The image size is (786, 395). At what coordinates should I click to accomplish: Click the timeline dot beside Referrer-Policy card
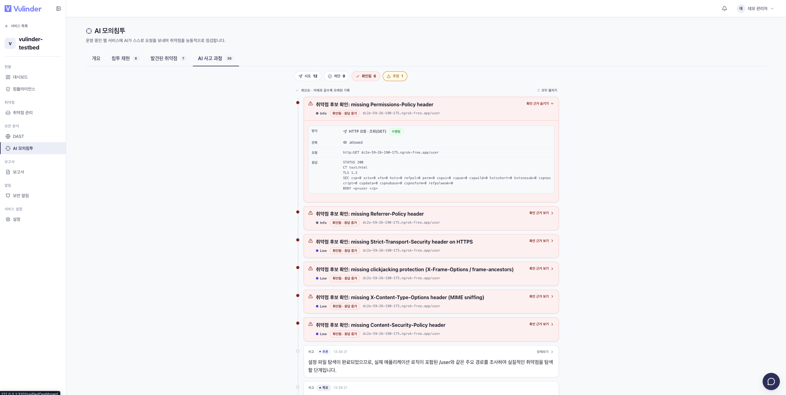[298, 212]
